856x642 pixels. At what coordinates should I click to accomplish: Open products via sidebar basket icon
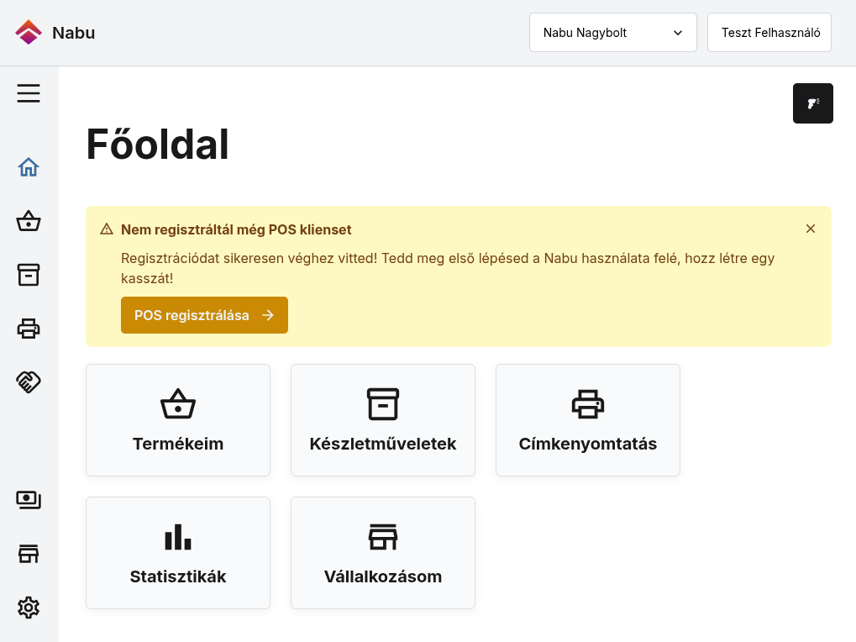coord(29,221)
